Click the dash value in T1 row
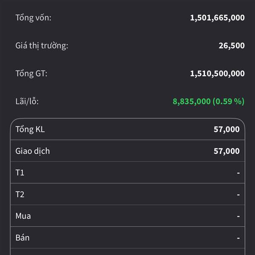Image resolution: width=255 pixels, height=255 pixels. tap(238, 173)
